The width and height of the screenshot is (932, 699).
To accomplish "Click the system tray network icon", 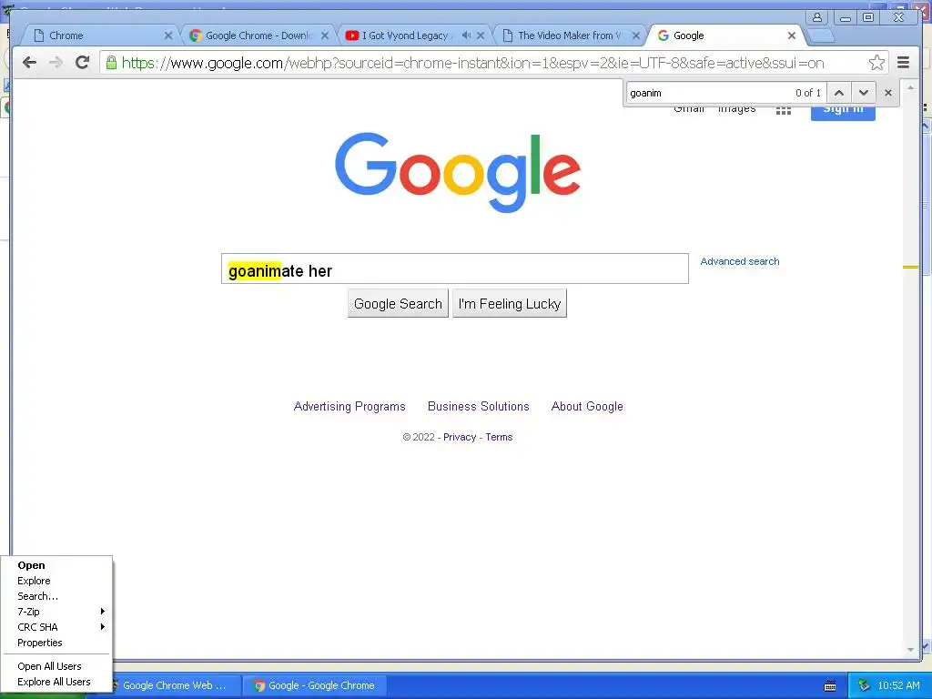I will coord(864,685).
